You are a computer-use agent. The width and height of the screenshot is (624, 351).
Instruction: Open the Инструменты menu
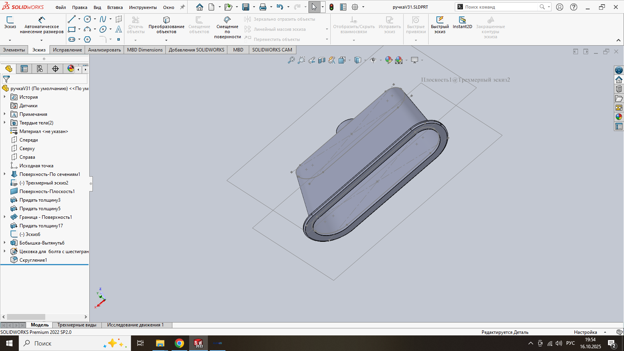pyautogui.click(x=143, y=7)
